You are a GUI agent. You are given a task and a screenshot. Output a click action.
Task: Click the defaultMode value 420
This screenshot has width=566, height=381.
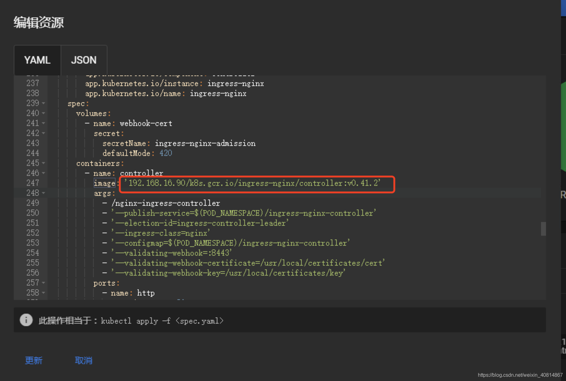pos(166,153)
